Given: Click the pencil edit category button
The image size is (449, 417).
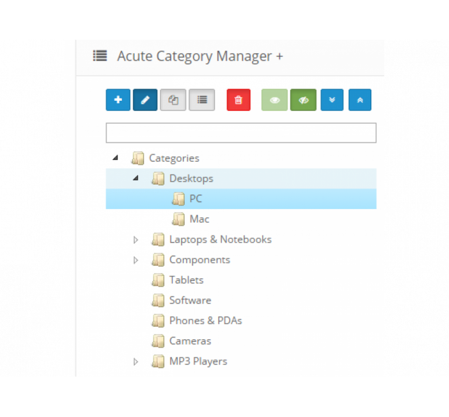Looking at the screenshot, I should (145, 100).
